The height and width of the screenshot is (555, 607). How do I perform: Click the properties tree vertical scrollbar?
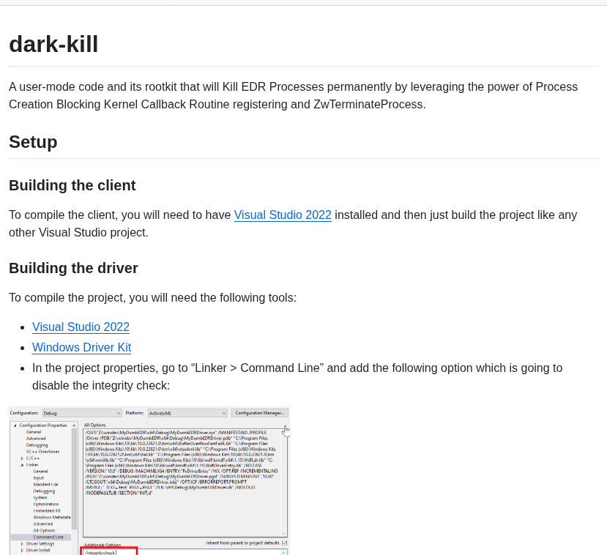[75, 480]
